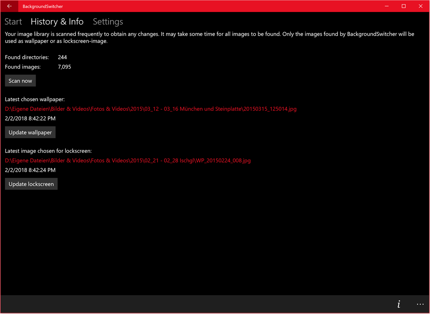Switch to the Start tab
Viewport: 430px width, 314px height.
click(x=13, y=22)
